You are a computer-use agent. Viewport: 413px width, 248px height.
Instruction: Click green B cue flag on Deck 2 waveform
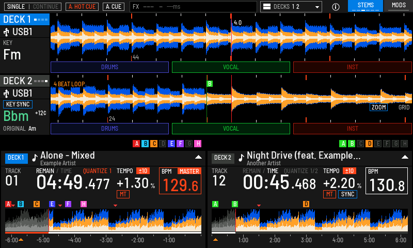point(210,84)
